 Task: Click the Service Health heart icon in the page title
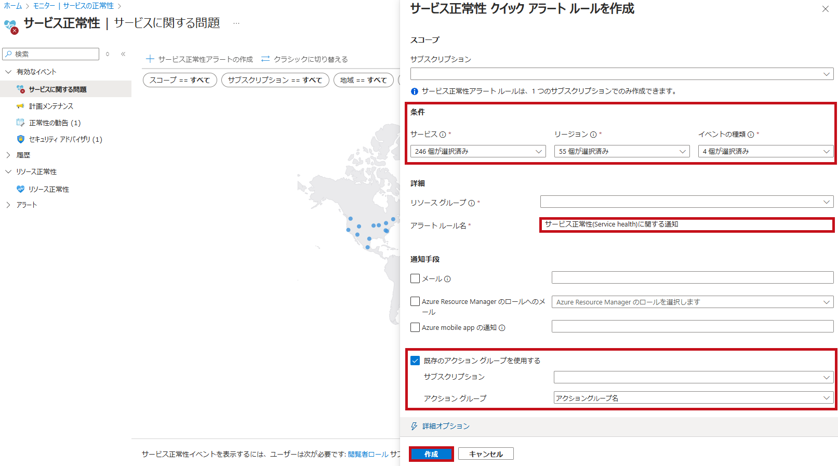tap(11, 26)
